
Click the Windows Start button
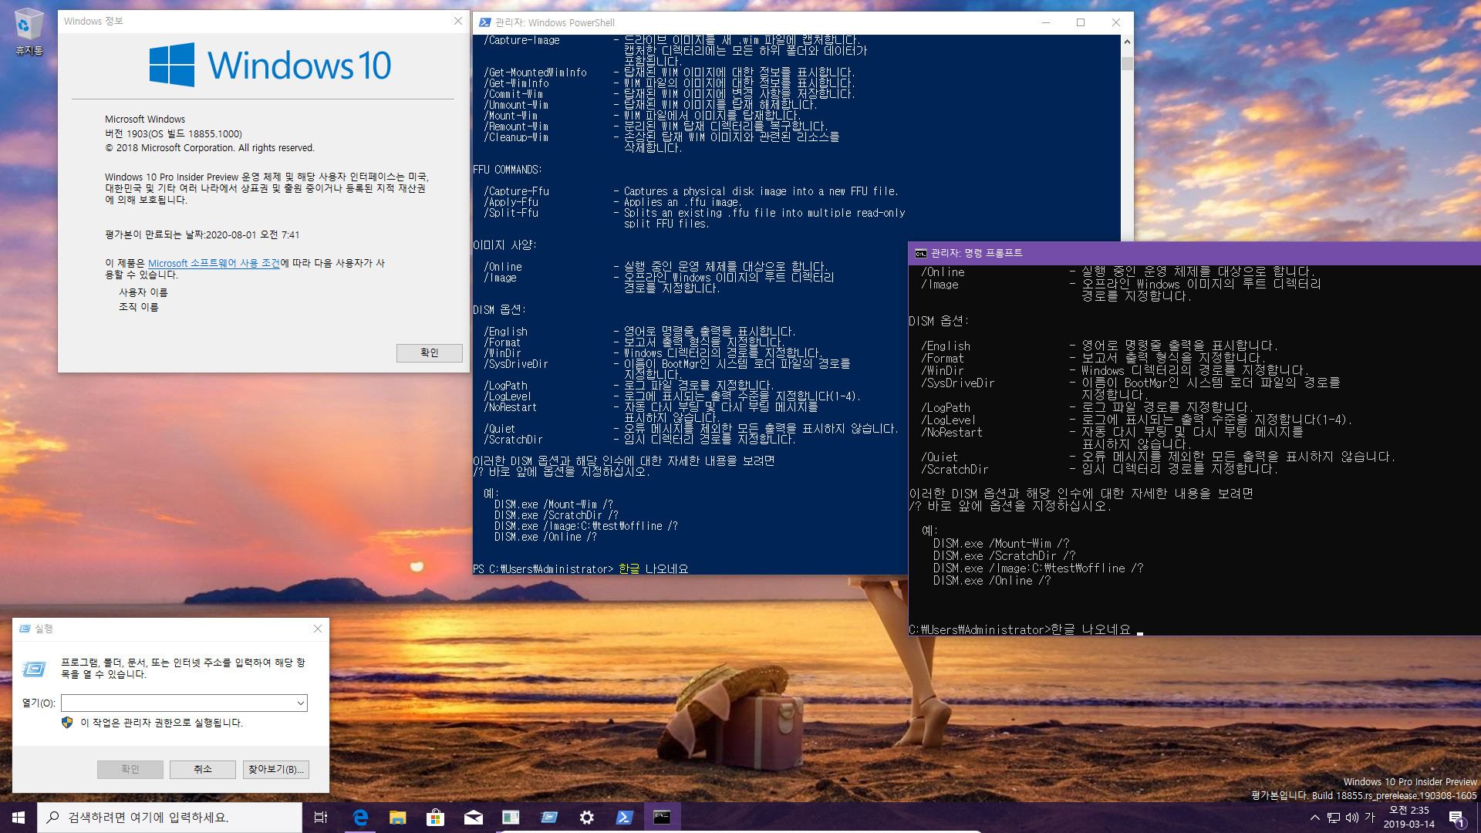click(x=19, y=818)
